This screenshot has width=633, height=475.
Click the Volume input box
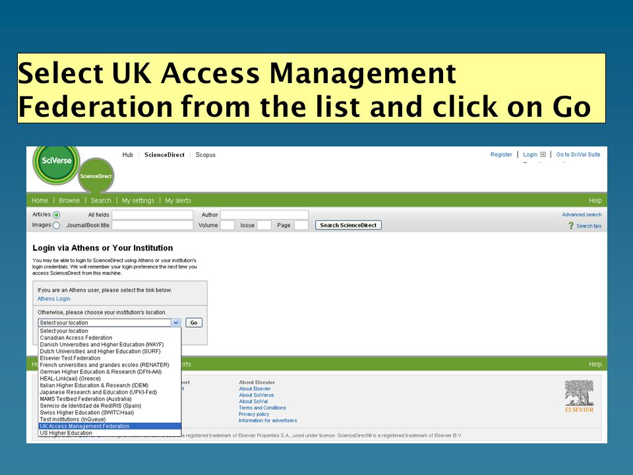point(227,225)
